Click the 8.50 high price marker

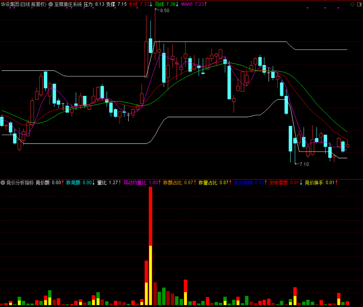tap(165, 11)
